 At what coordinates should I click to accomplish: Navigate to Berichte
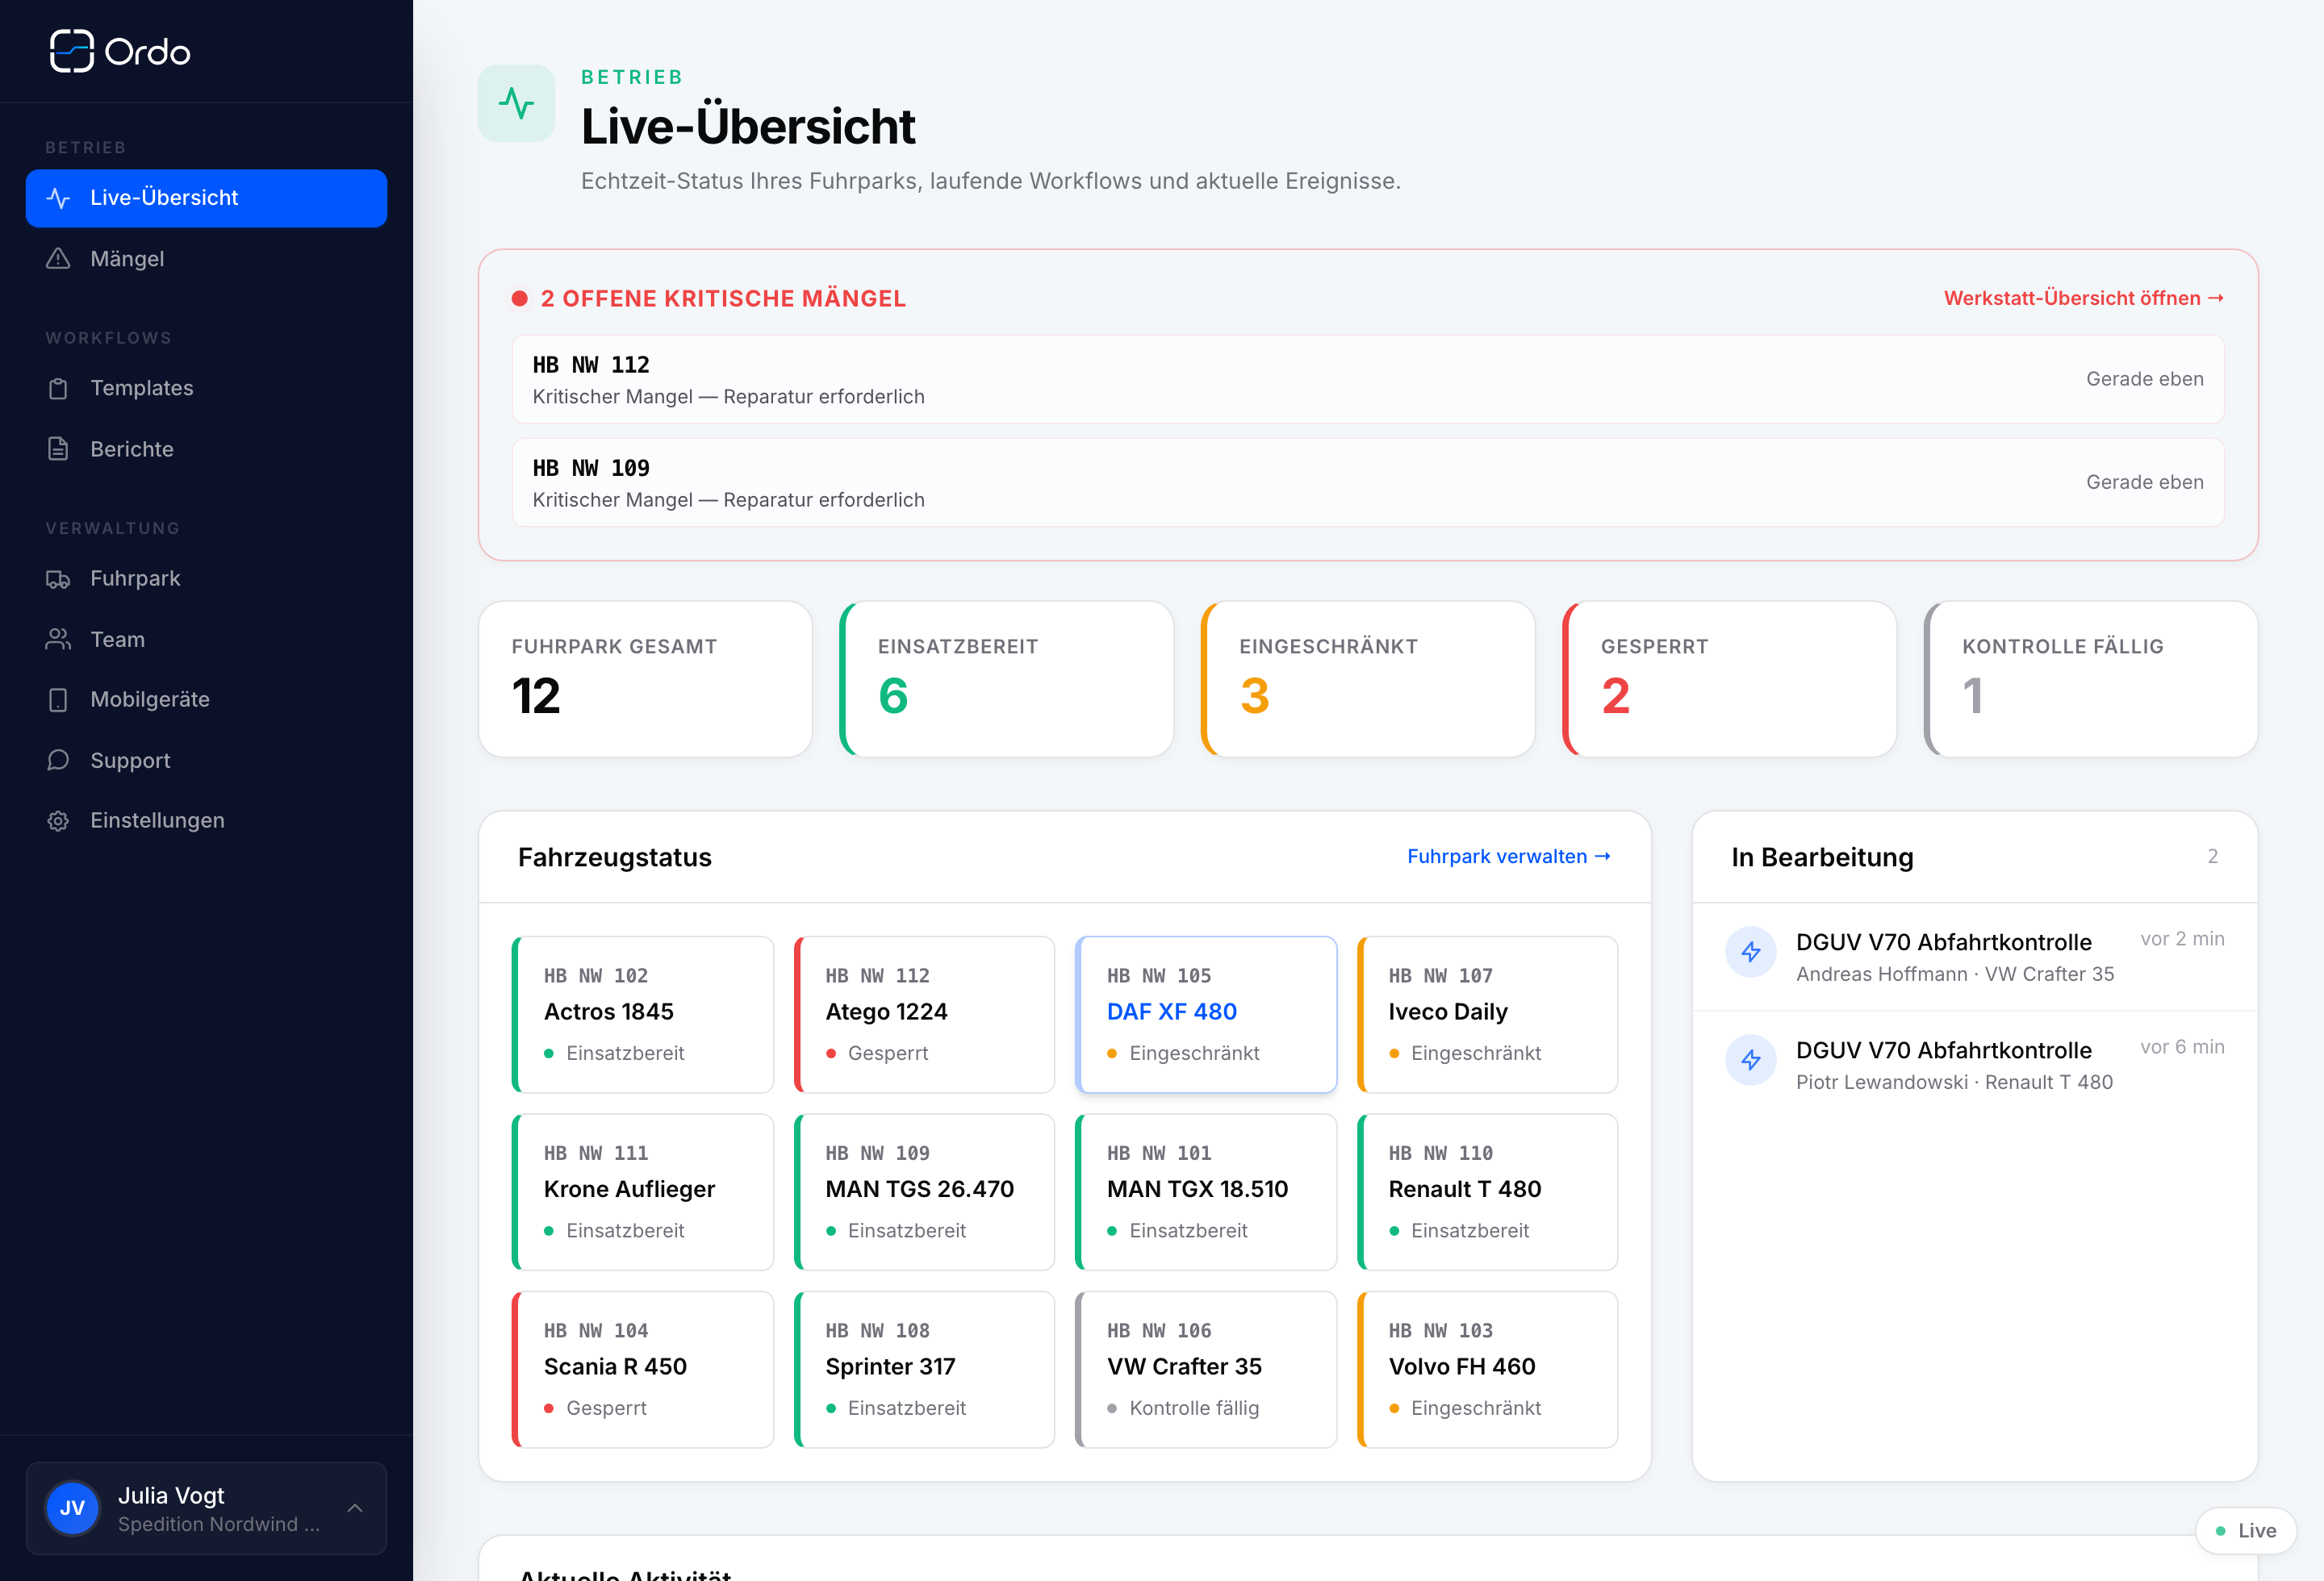click(x=206, y=450)
